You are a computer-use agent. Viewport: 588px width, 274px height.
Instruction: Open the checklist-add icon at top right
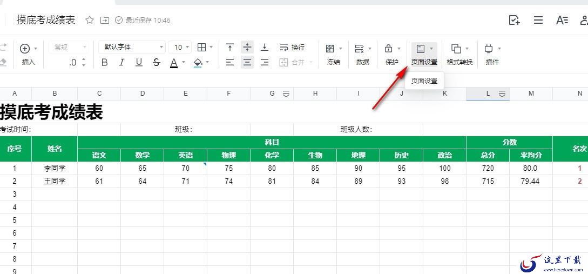click(x=514, y=21)
